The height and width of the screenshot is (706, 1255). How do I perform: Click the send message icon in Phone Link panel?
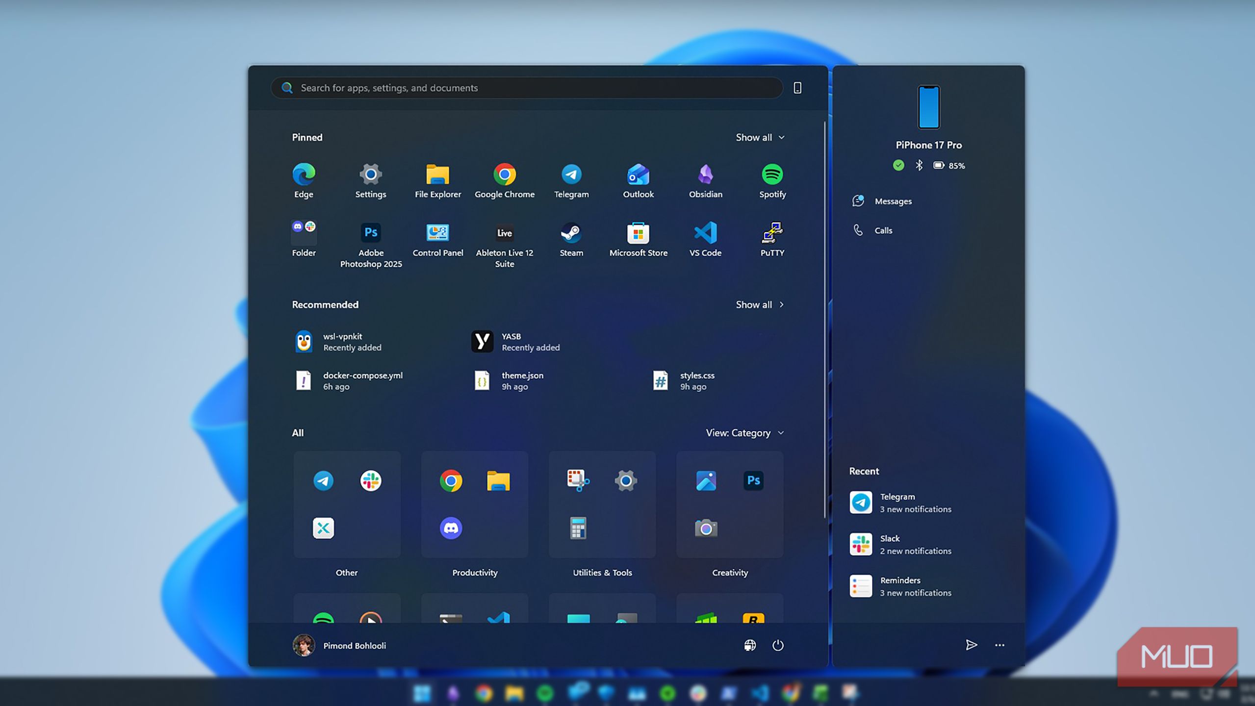pyautogui.click(x=971, y=645)
